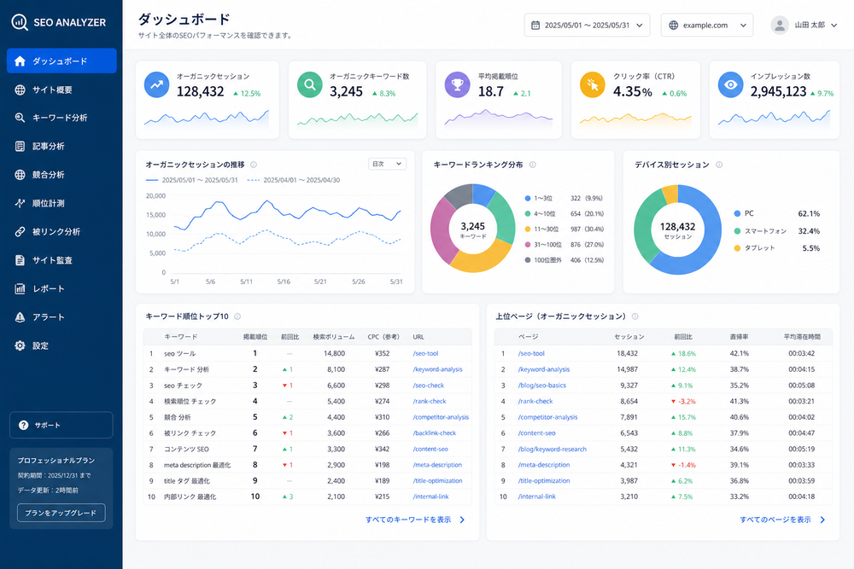The width and height of the screenshot is (854, 569).
Task: Click the home icon beside ダッシュボード
Action: coord(20,61)
